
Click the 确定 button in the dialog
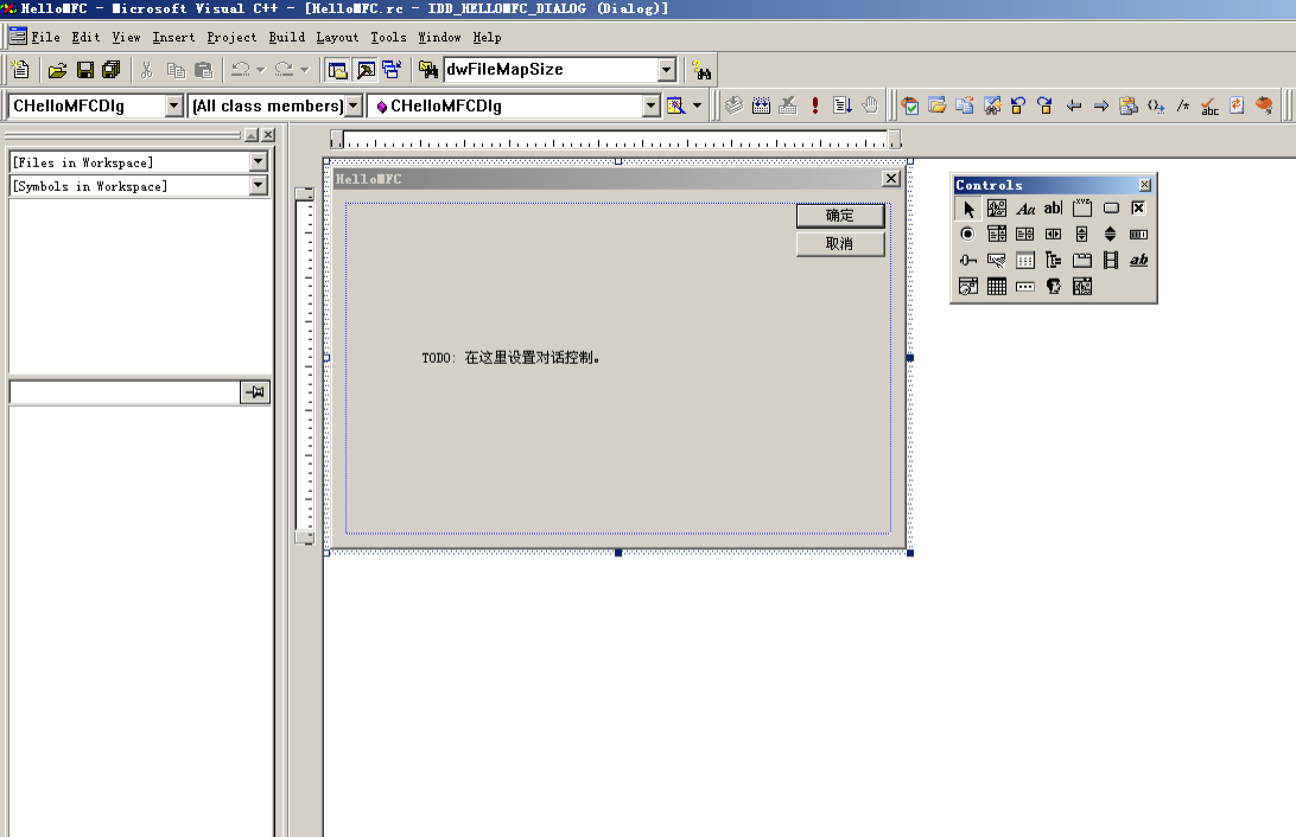839,216
